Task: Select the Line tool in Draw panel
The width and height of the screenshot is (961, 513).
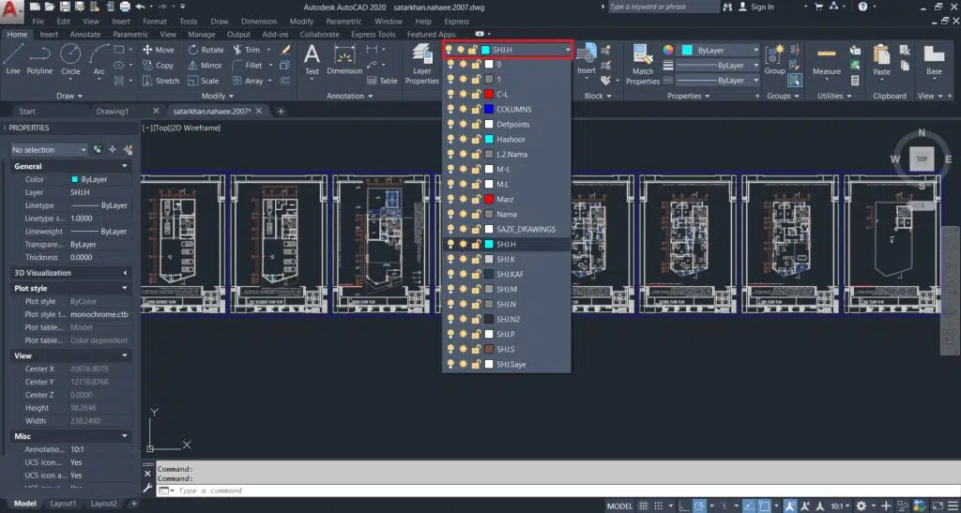Action: point(12,56)
